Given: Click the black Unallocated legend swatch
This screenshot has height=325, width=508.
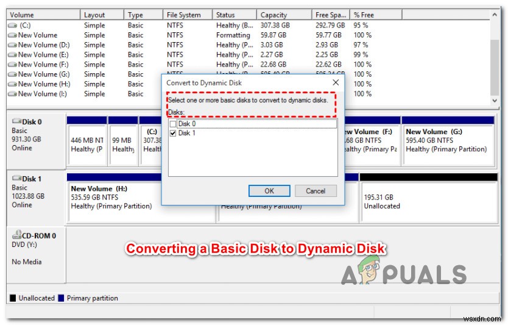Looking at the screenshot, I should coord(13,298).
